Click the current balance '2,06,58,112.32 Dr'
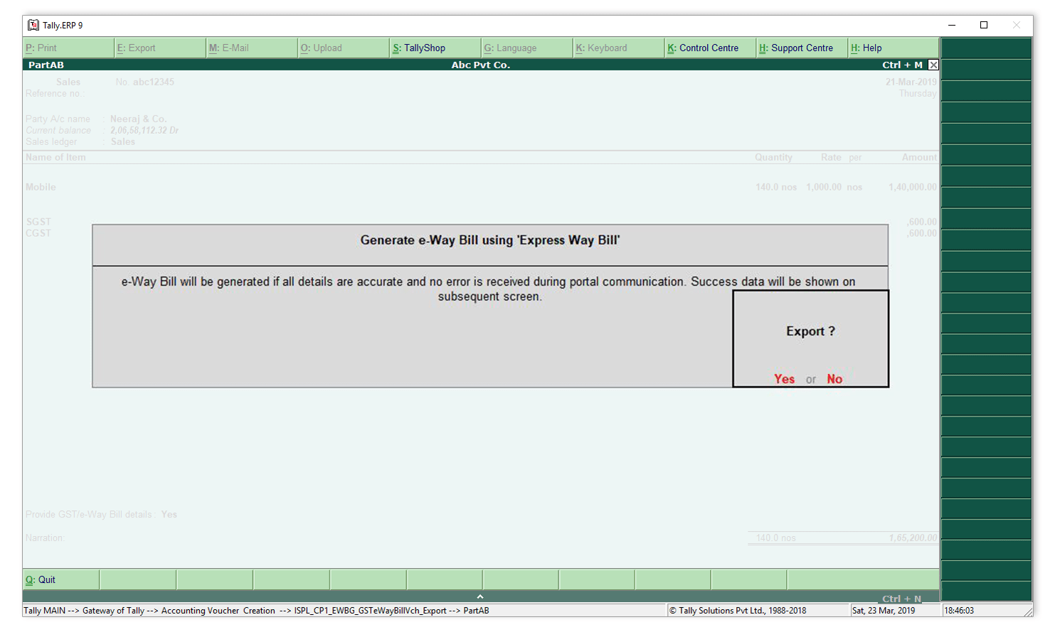 point(144,130)
